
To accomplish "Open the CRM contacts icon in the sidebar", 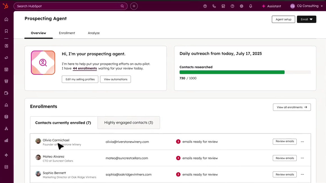I will point(6,46).
